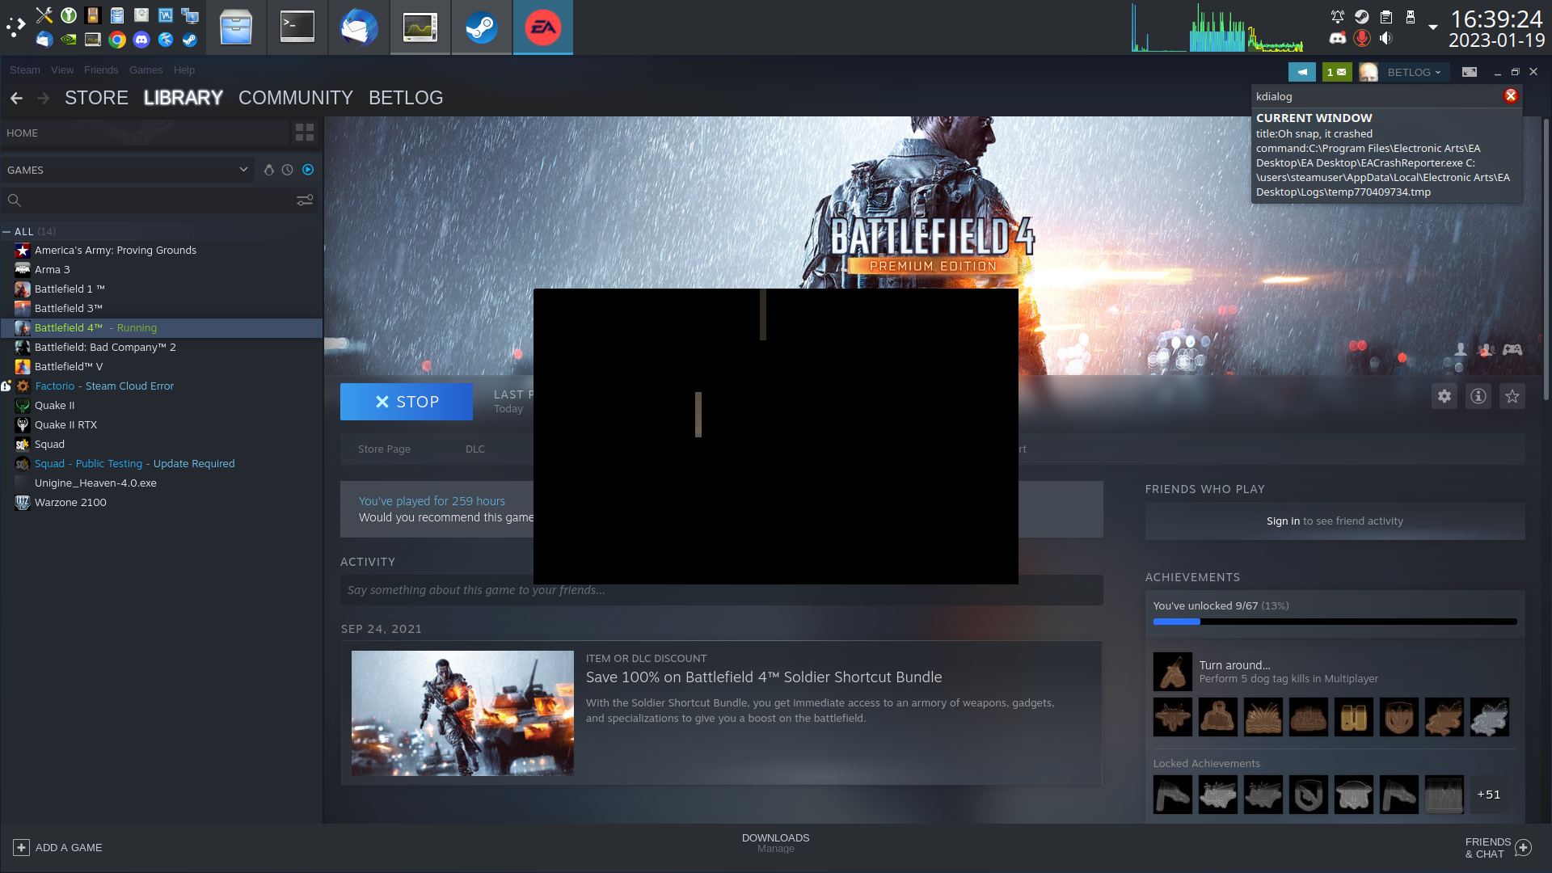
Task: Open the BETLOG profile tab
Action: [406, 98]
